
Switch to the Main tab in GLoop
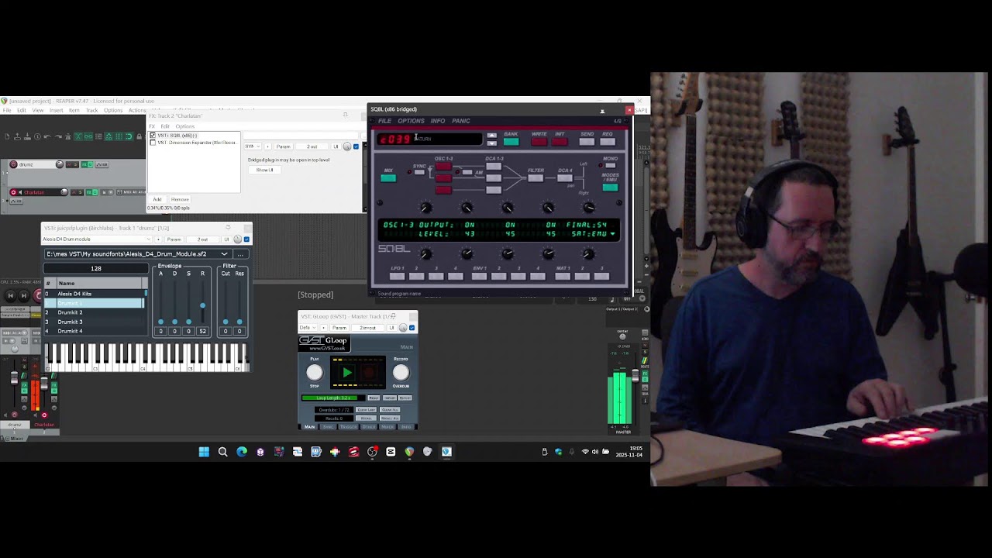[309, 427]
